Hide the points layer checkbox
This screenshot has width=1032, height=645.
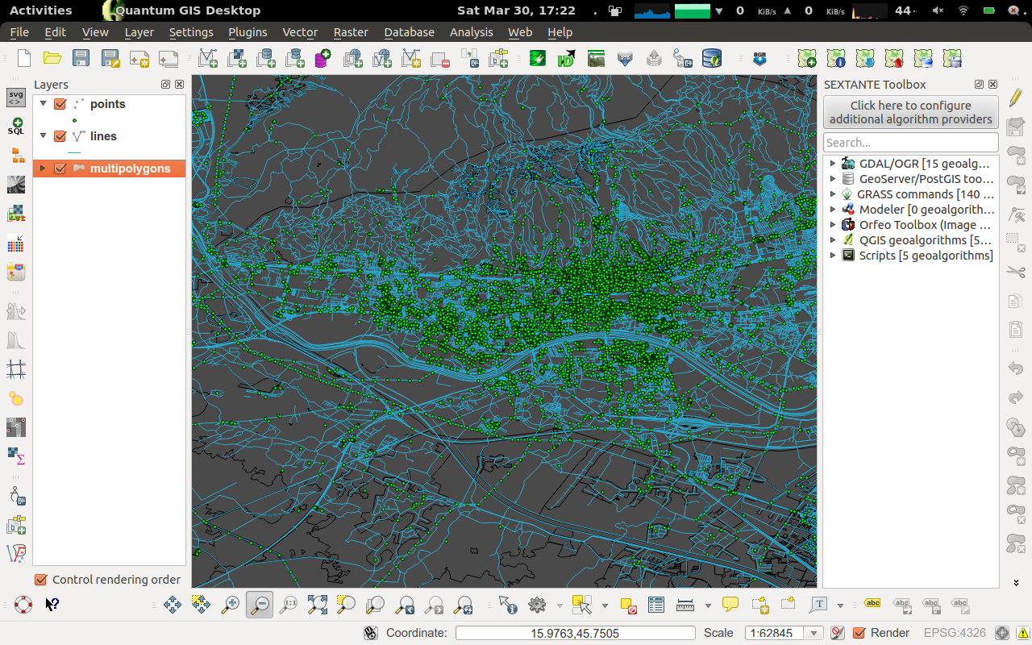(x=60, y=104)
